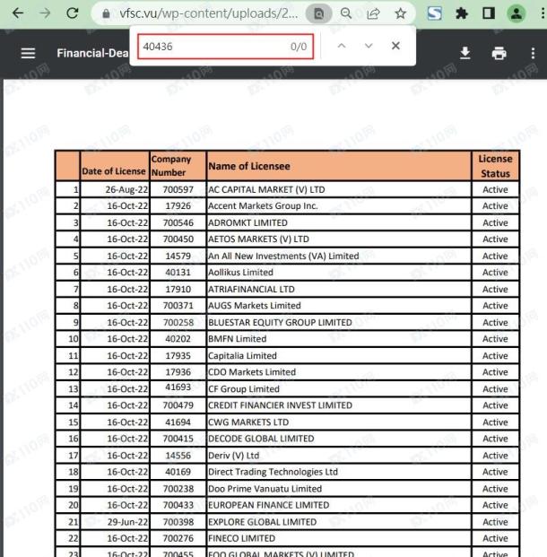Select CF Group Limited entry
Screen dimensions: 547x557
click(x=244, y=389)
